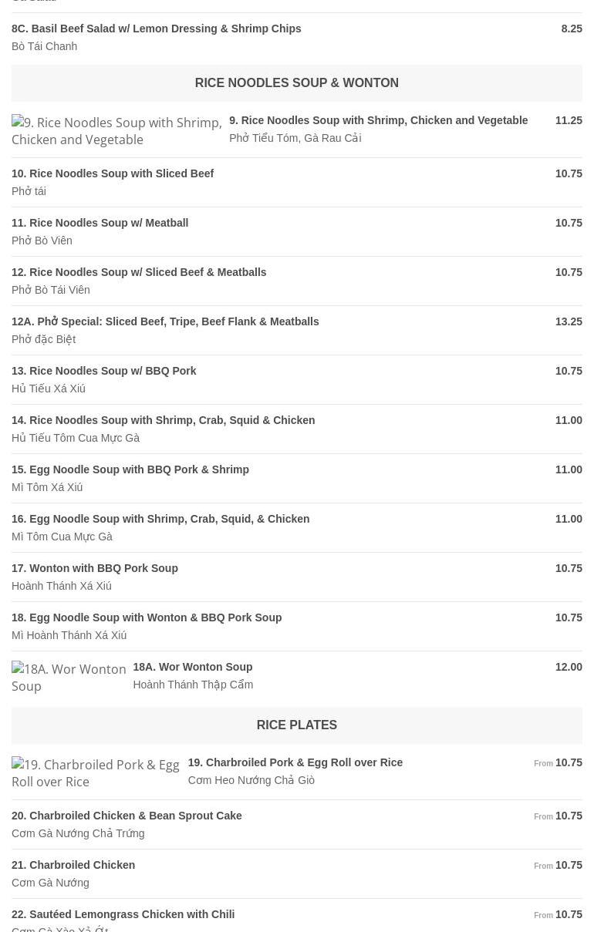The image size is (594, 932).
Task: Click the Rice Noodles Soup & Wonton section header
Action: coord(297,83)
